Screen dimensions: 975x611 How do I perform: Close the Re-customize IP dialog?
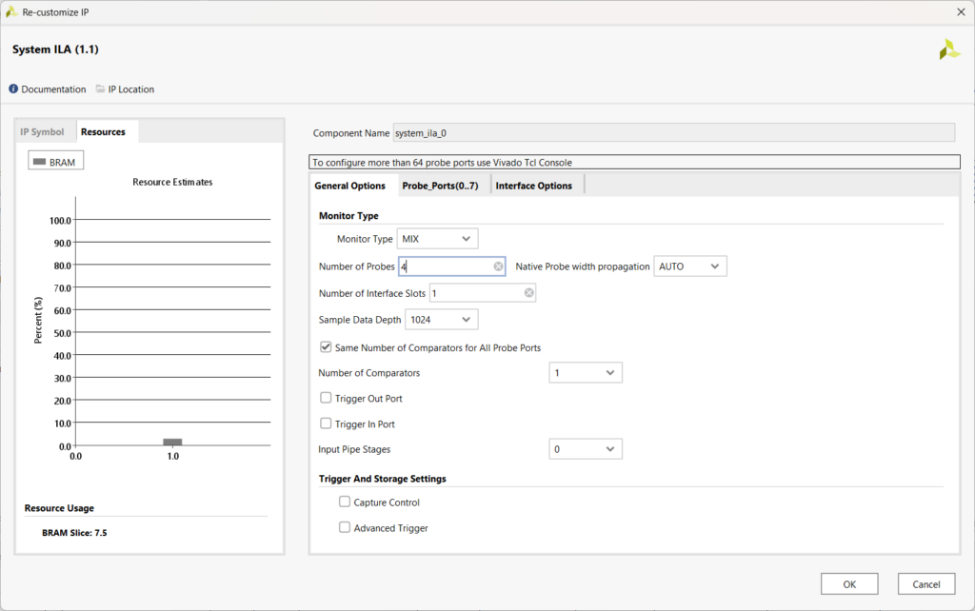click(x=959, y=11)
